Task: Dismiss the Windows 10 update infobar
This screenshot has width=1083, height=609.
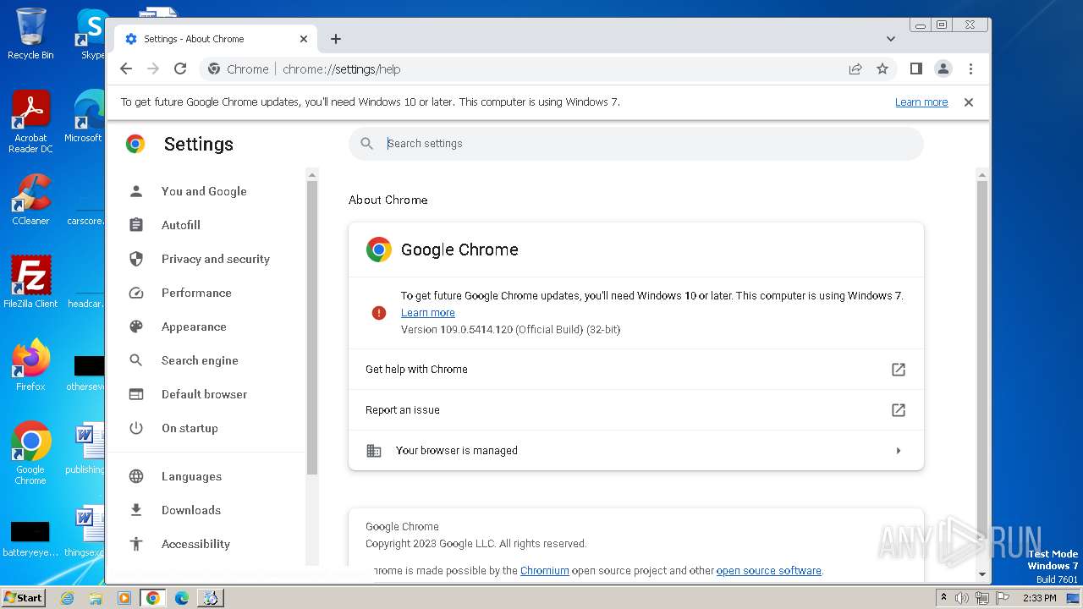Action: pyautogui.click(x=969, y=102)
